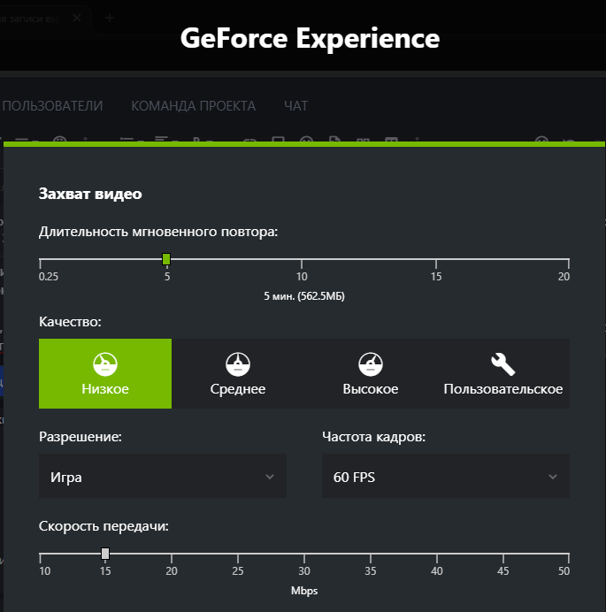Set bitrate to 30 on the Скорость передачи slider
The image size is (606, 612).
304,555
